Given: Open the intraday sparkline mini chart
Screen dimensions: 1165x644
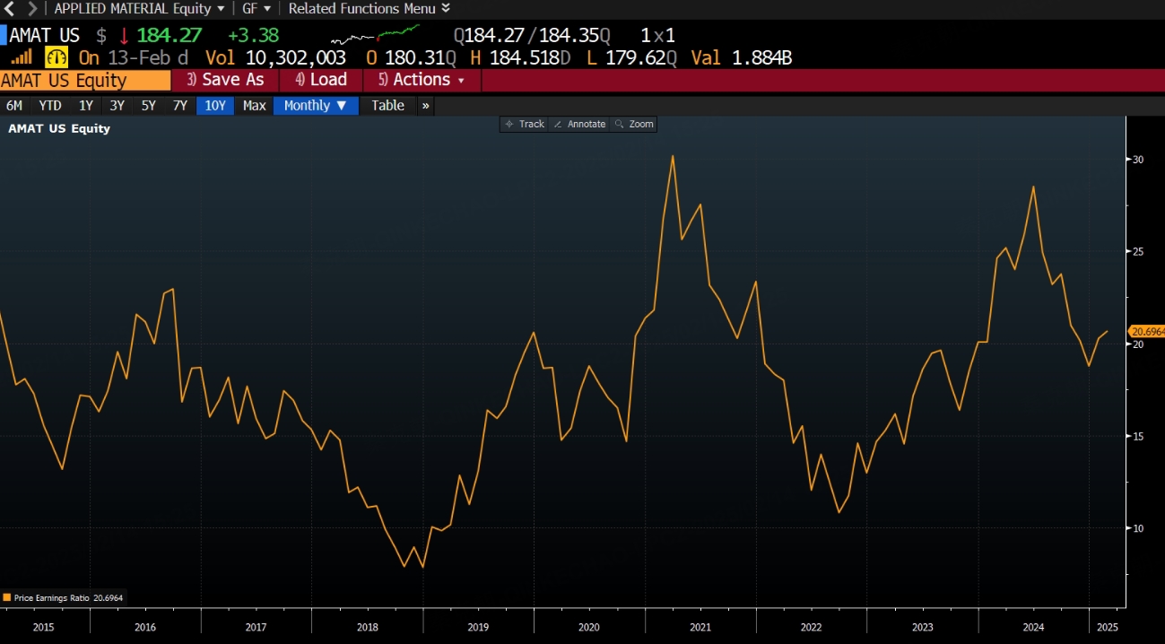Looking at the screenshot, I should click(375, 35).
